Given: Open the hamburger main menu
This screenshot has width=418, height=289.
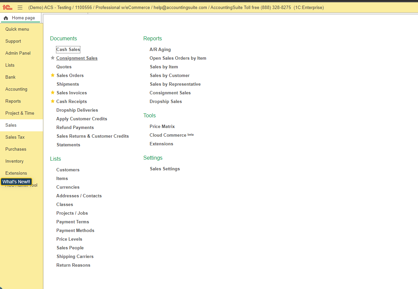Looking at the screenshot, I should click(x=20, y=7).
